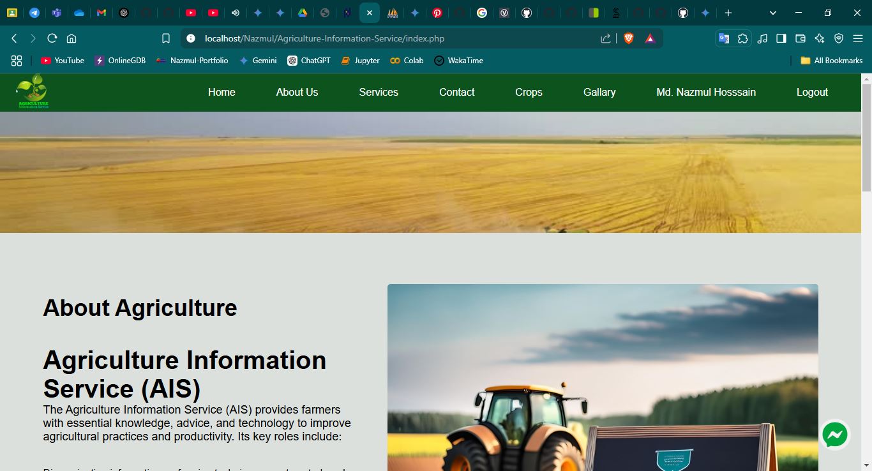The width and height of the screenshot is (872, 471).
Task: Open the About Us page
Action: coord(297,92)
